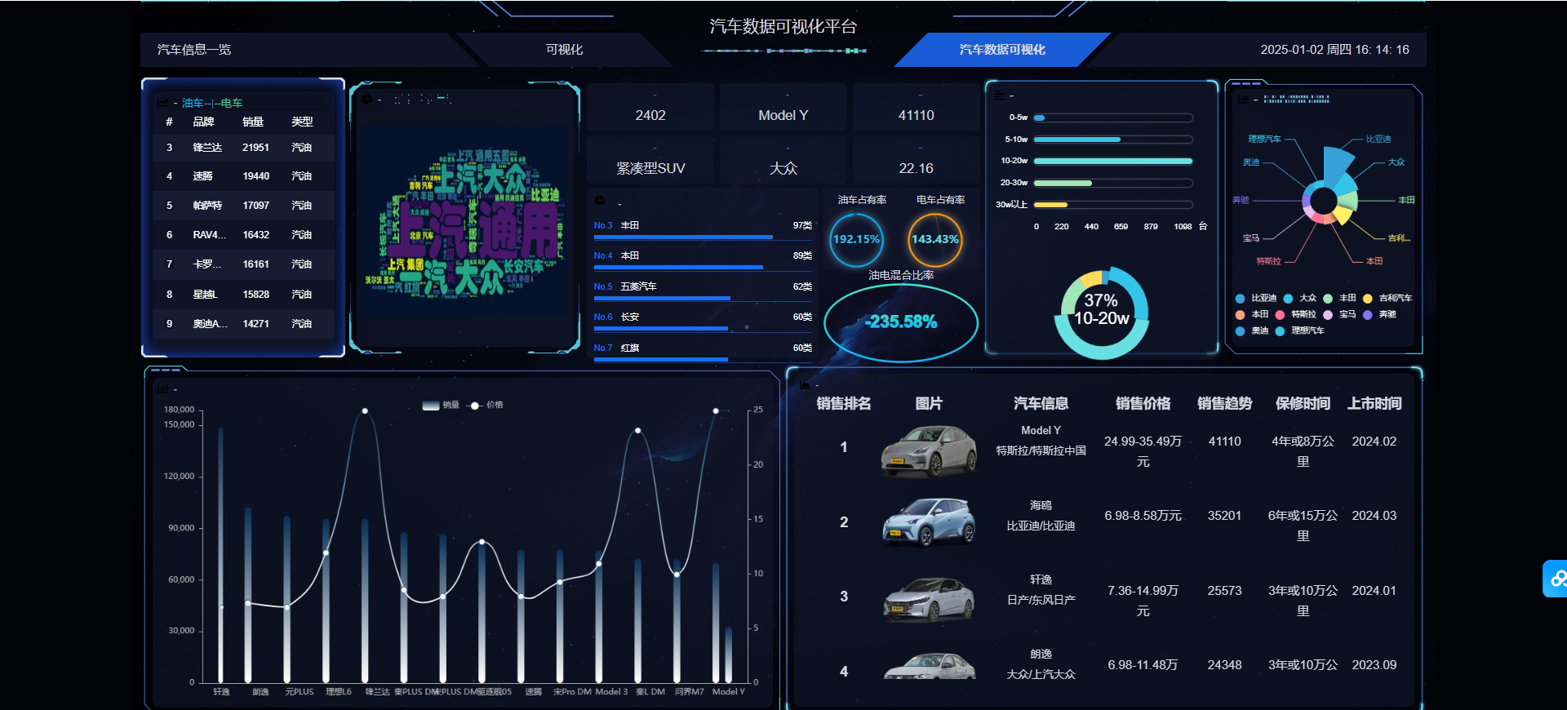The width and height of the screenshot is (1567, 710).
Task: Click the 24.99-35.49万元 price cell
Action: pyautogui.click(x=1143, y=451)
